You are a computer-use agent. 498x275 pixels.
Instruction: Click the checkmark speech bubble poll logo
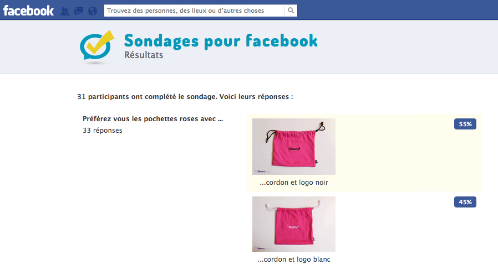tap(97, 46)
